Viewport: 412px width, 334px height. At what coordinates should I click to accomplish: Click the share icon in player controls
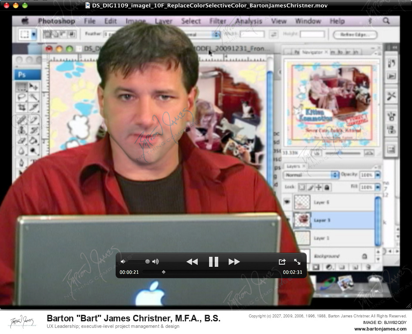(x=282, y=262)
